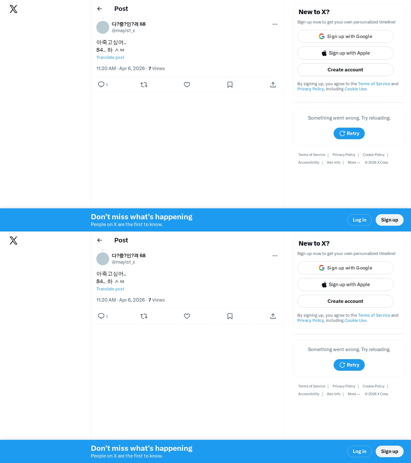This screenshot has height=463, width=411.
Task: Click the share icon on the lower post
Action: [273, 316]
